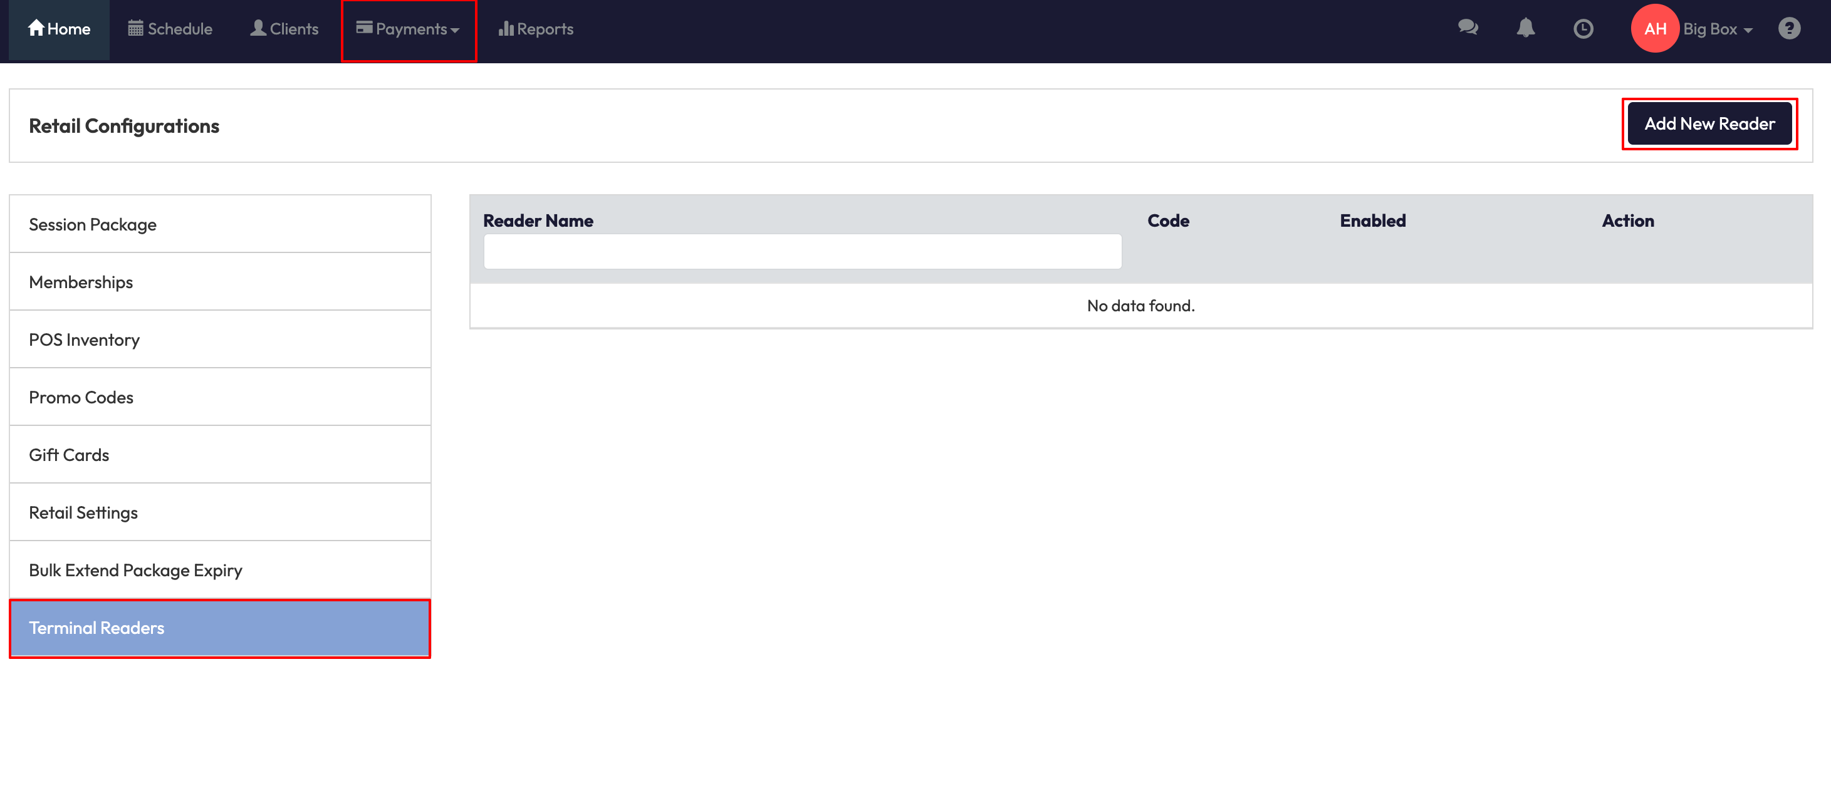The height and width of the screenshot is (803, 1831).
Task: Open Clients with person icon
Action: [x=284, y=29]
